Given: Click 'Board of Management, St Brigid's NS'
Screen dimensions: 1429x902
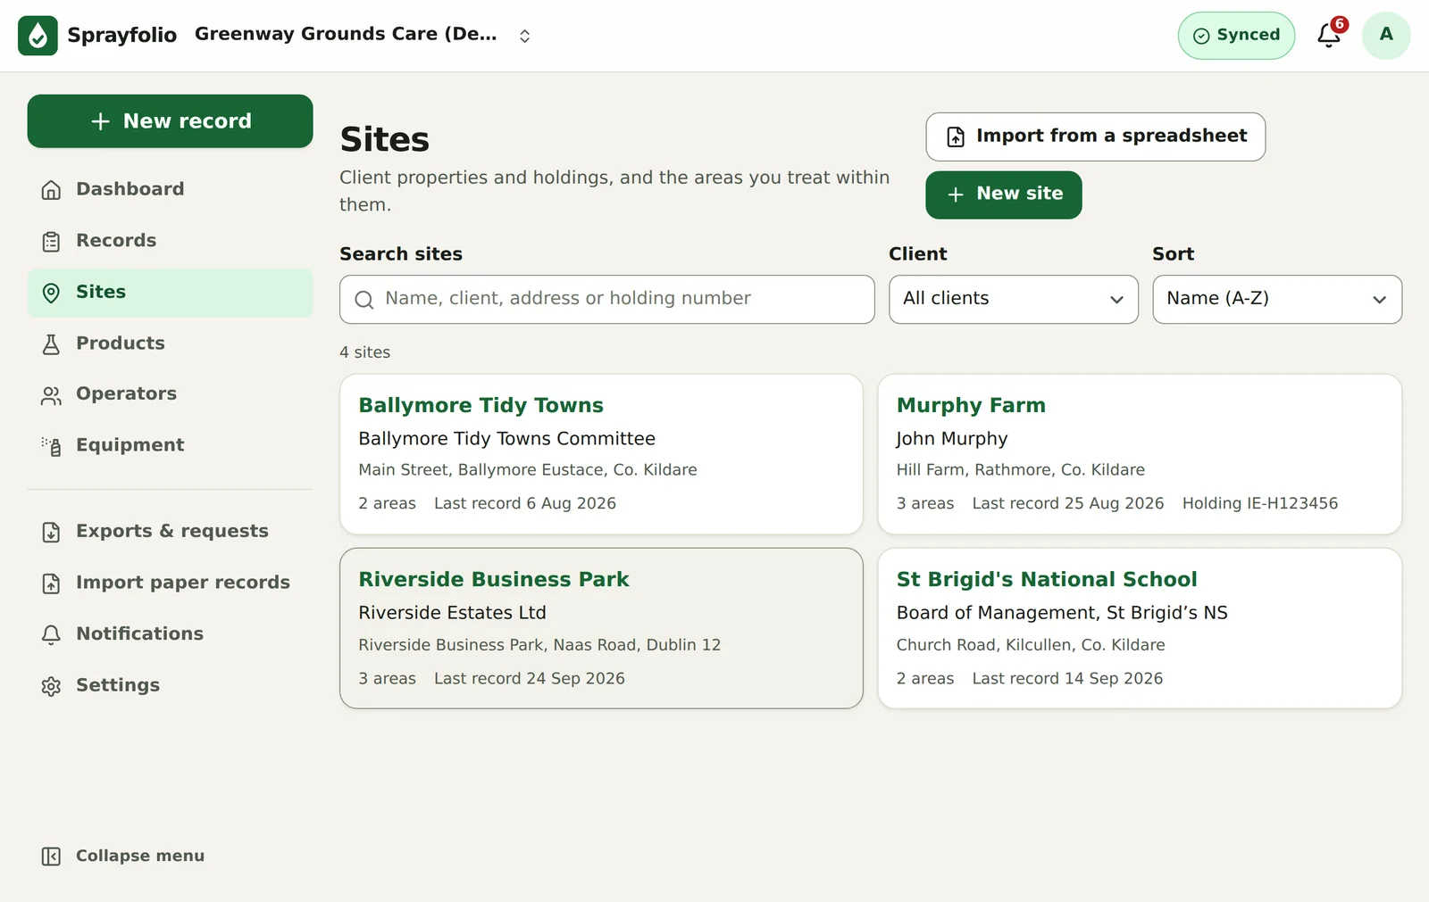Looking at the screenshot, I should click(1062, 613).
